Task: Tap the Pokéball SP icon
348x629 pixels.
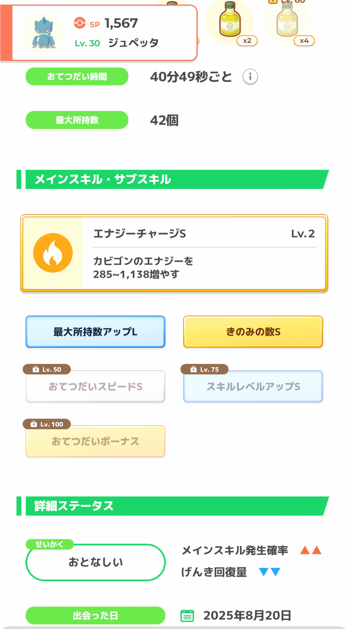Action: point(80,23)
